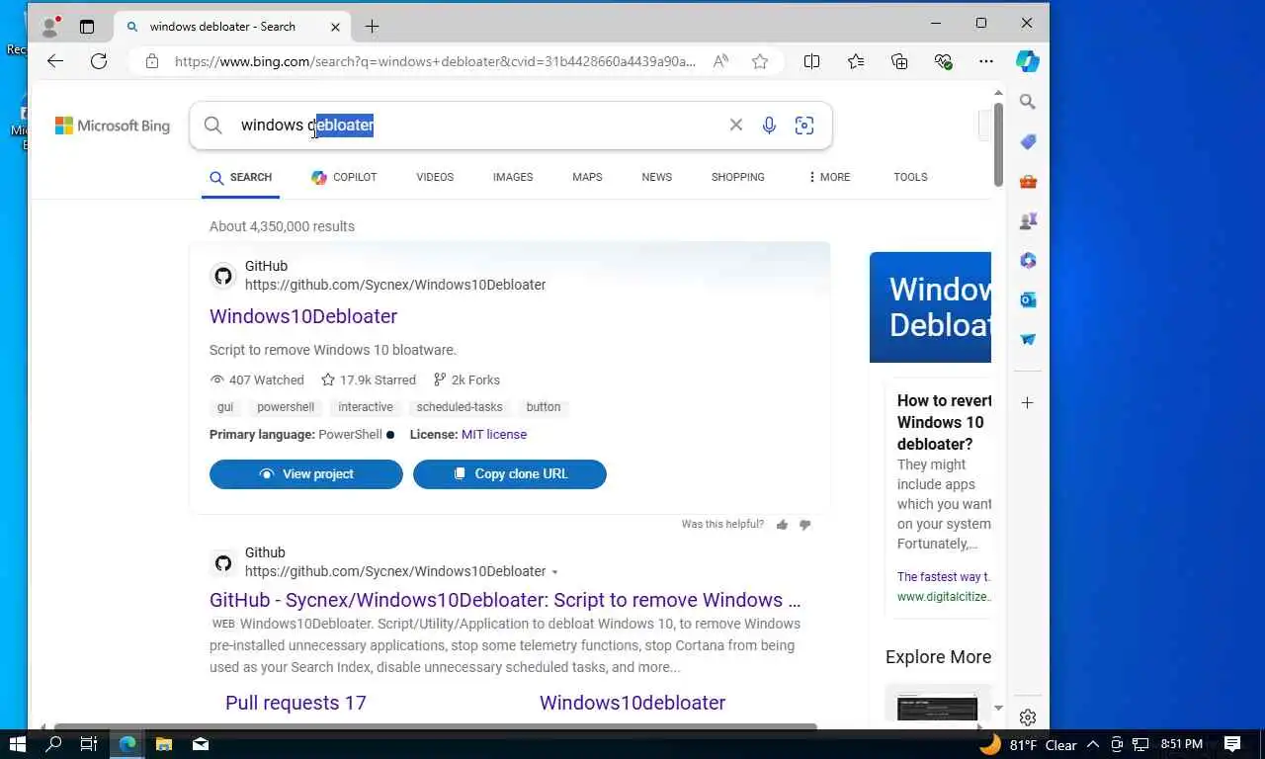
Task: Click the View project button
Action: 306,474
